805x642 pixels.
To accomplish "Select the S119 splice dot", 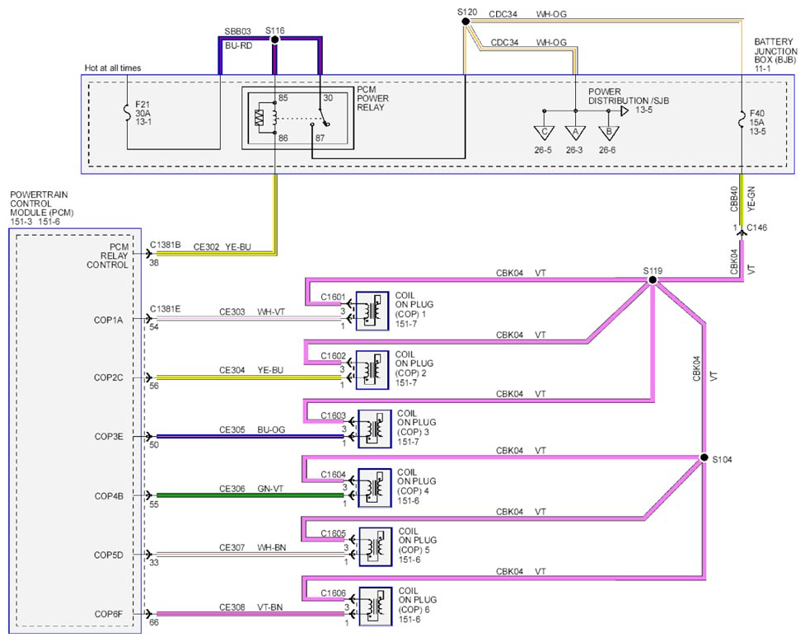I will [652, 280].
